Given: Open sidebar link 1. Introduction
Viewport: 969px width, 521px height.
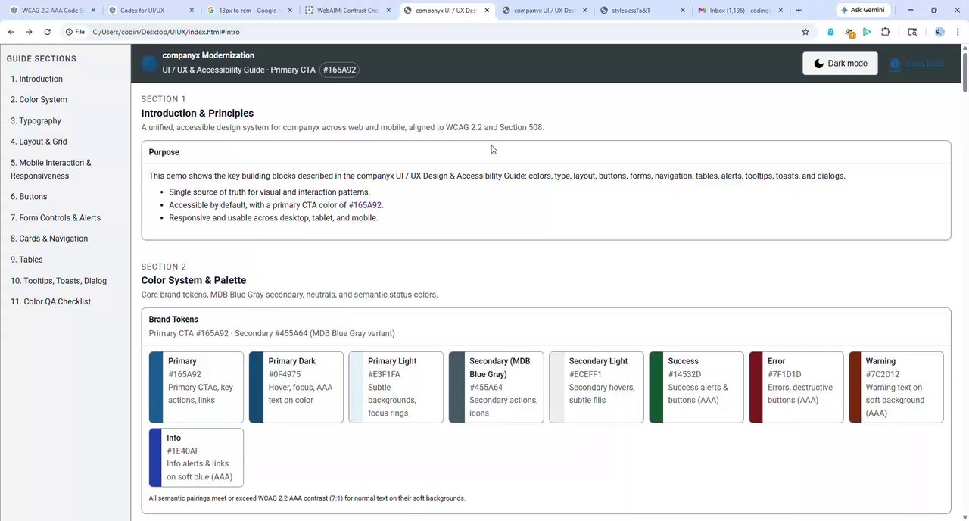Looking at the screenshot, I should [x=36, y=79].
